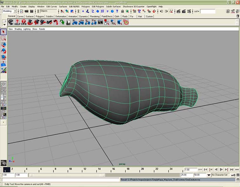240x187 pixels.
Task: Enable snap to view planes
Action: coord(149,11)
